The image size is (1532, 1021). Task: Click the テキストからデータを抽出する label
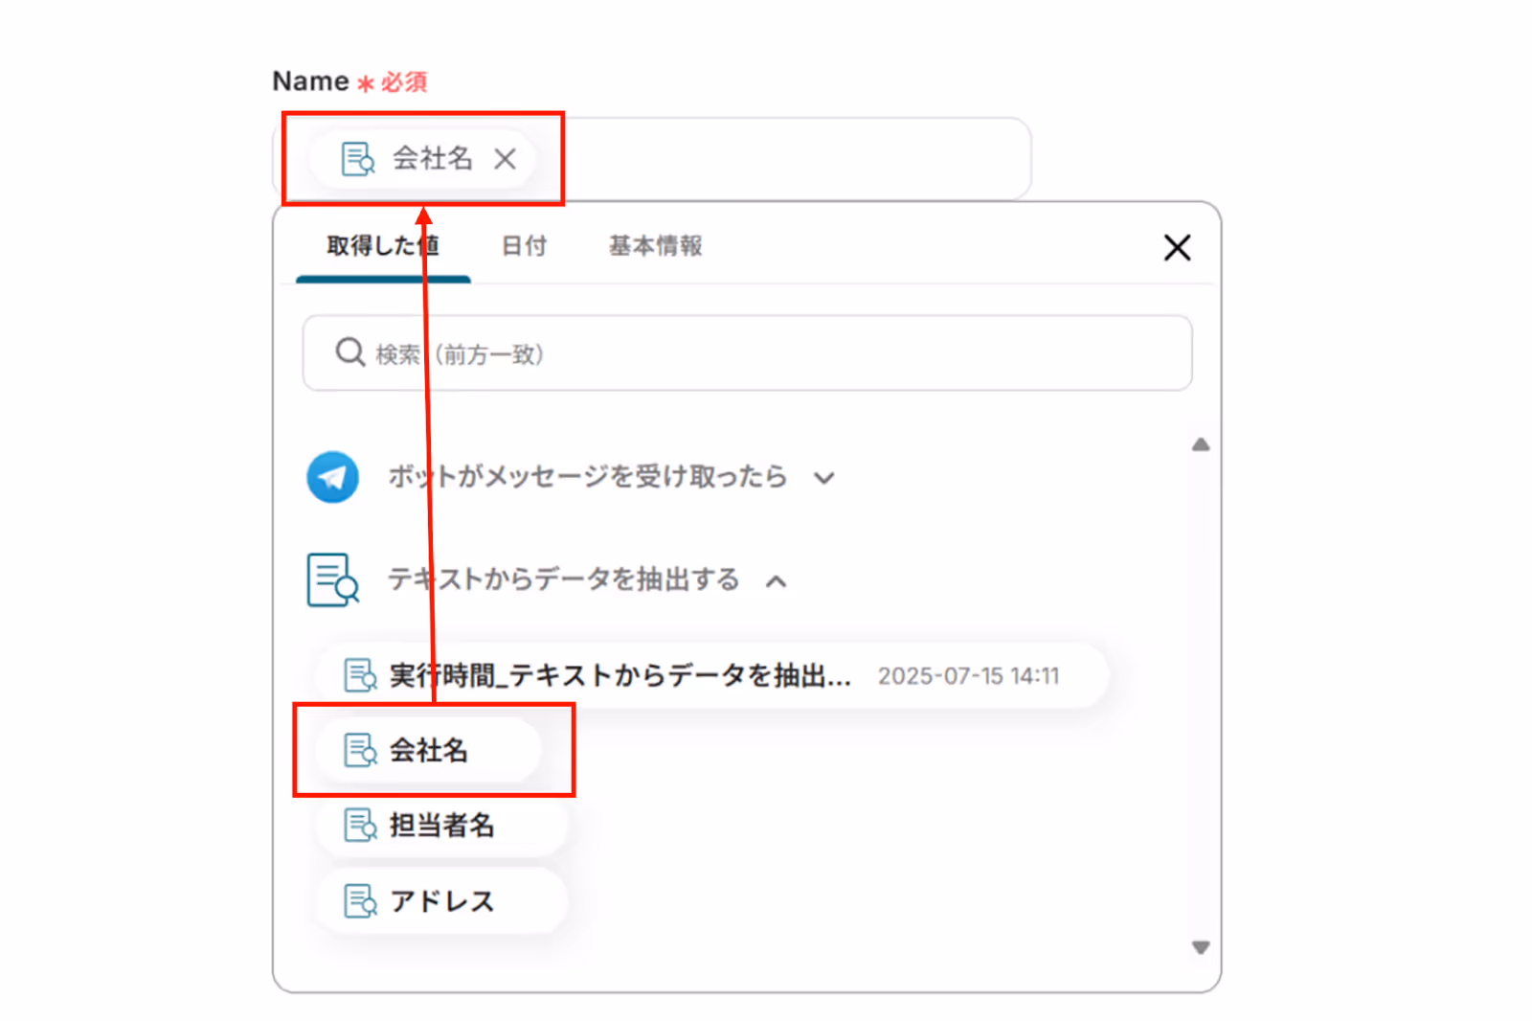click(563, 579)
